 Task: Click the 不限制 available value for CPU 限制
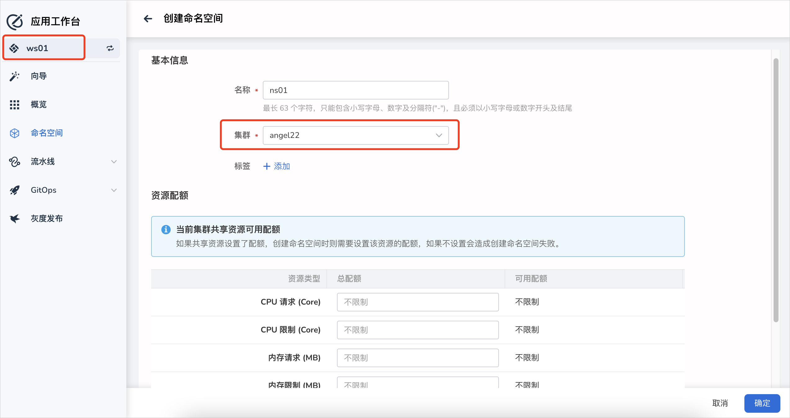click(x=527, y=330)
